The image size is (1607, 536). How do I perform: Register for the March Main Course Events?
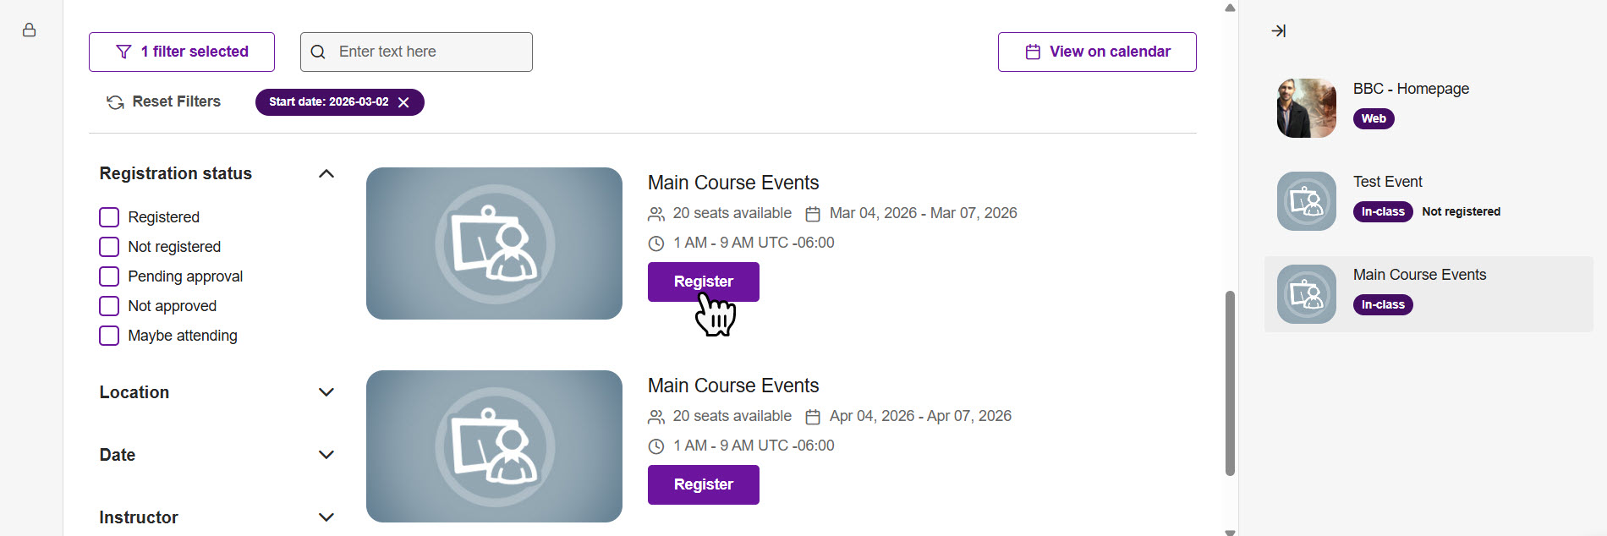703,282
